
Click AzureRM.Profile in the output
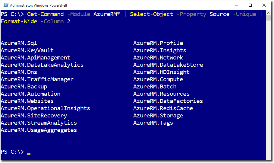point(158,43)
